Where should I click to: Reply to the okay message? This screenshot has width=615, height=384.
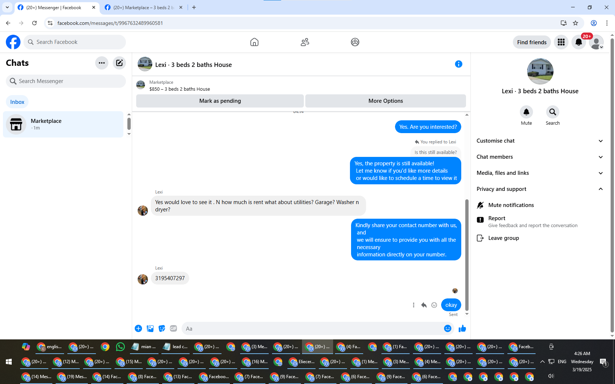424,305
